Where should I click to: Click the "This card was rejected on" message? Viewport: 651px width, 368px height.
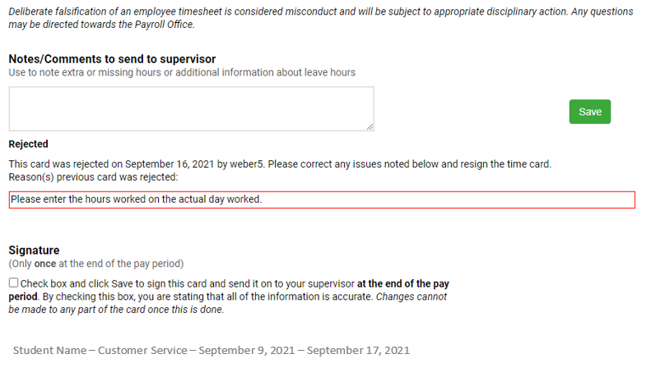66,164
